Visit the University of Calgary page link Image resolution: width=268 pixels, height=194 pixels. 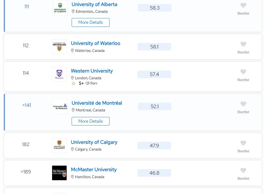click(x=94, y=142)
